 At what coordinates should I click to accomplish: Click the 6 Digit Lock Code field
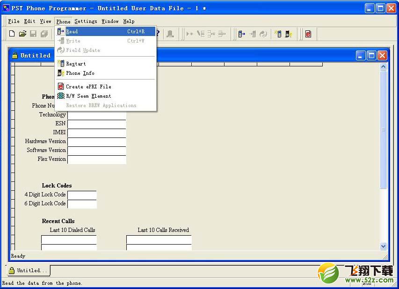tap(82, 204)
